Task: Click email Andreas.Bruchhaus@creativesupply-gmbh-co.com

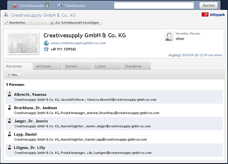Action: [x=123, y=113]
